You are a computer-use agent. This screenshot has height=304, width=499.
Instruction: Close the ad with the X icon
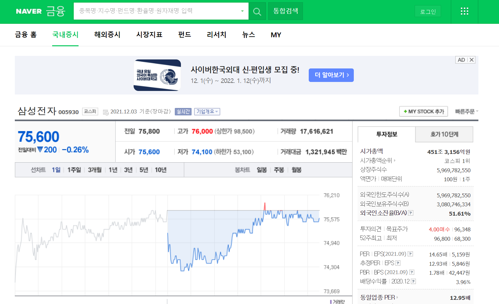[x=472, y=60]
